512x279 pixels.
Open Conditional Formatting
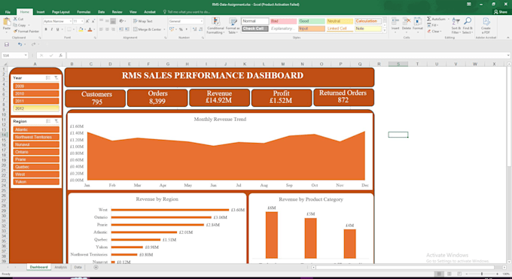(x=215, y=26)
